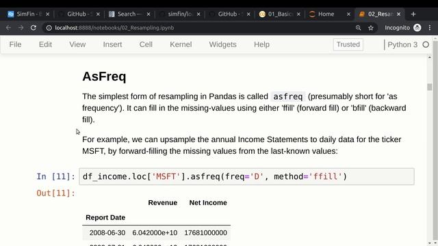Close the 01_Basics tab

298,14
